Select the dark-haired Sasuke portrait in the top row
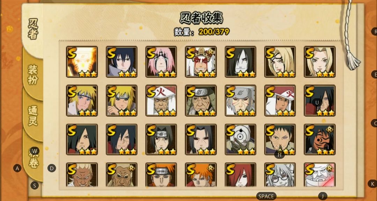The width and height of the screenshot is (377, 201). click(121, 62)
